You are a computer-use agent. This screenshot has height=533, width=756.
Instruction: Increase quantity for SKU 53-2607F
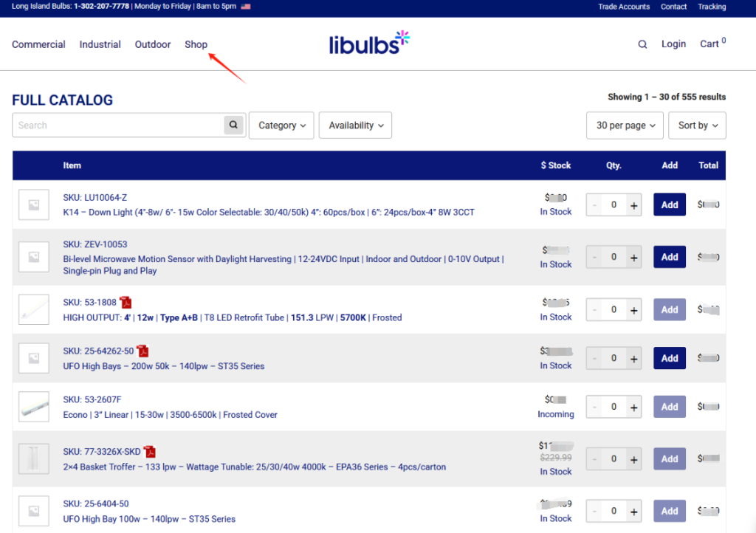tap(633, 408)
